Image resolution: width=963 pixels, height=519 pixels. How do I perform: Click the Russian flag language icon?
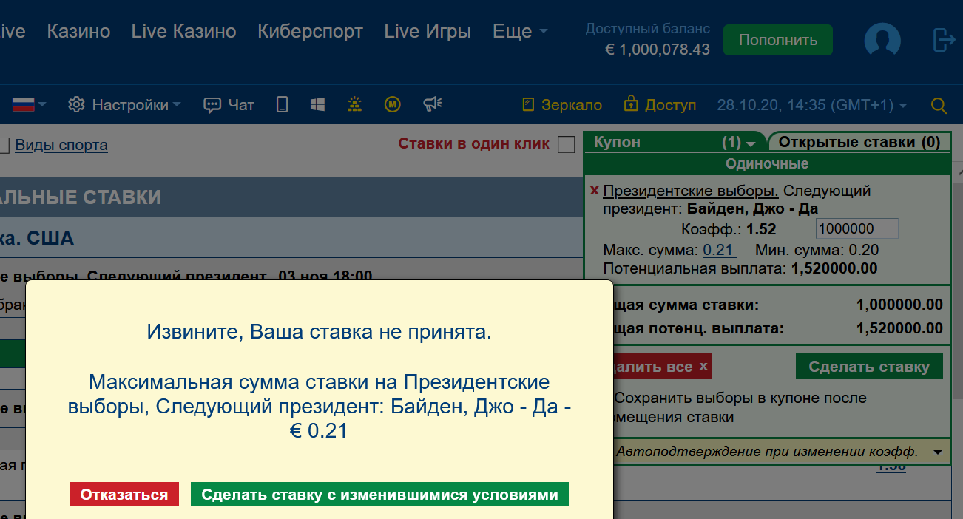tap(24, 105)
